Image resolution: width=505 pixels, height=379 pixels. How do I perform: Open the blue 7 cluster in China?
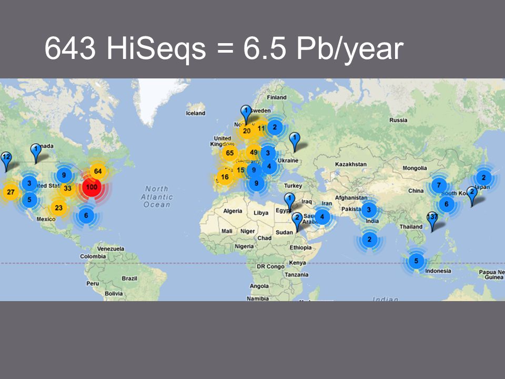(x=439, y=185)
